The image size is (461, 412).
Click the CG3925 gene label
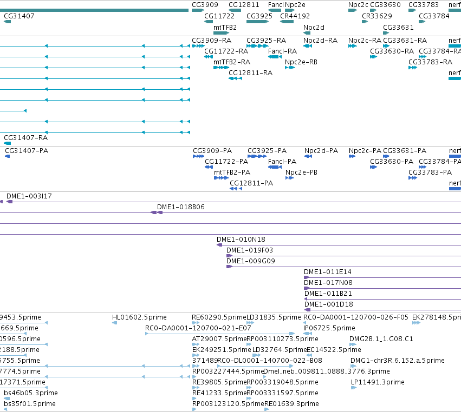[x=259, y=16]
